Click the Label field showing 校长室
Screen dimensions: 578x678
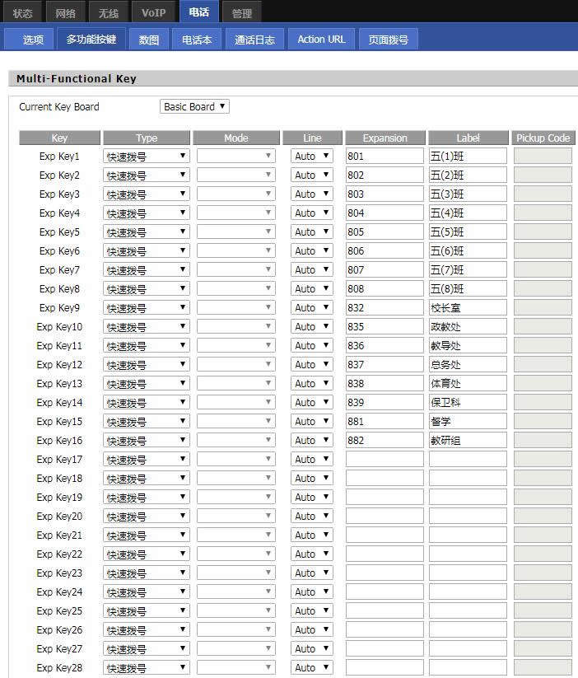coord(468,308)
